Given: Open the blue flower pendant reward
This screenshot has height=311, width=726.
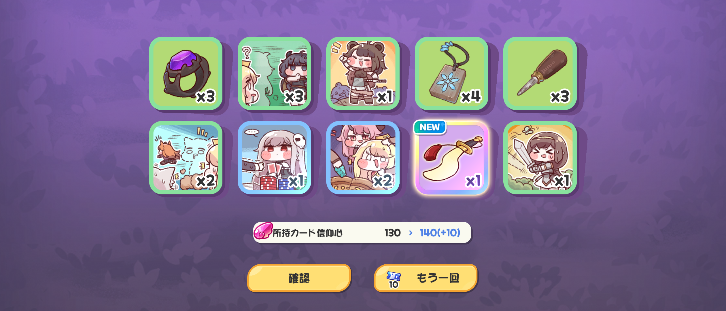Looking at the screenshot, I should 451,73.
